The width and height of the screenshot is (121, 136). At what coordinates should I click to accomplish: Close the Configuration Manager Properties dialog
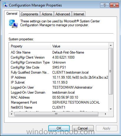tap(114, 5)
